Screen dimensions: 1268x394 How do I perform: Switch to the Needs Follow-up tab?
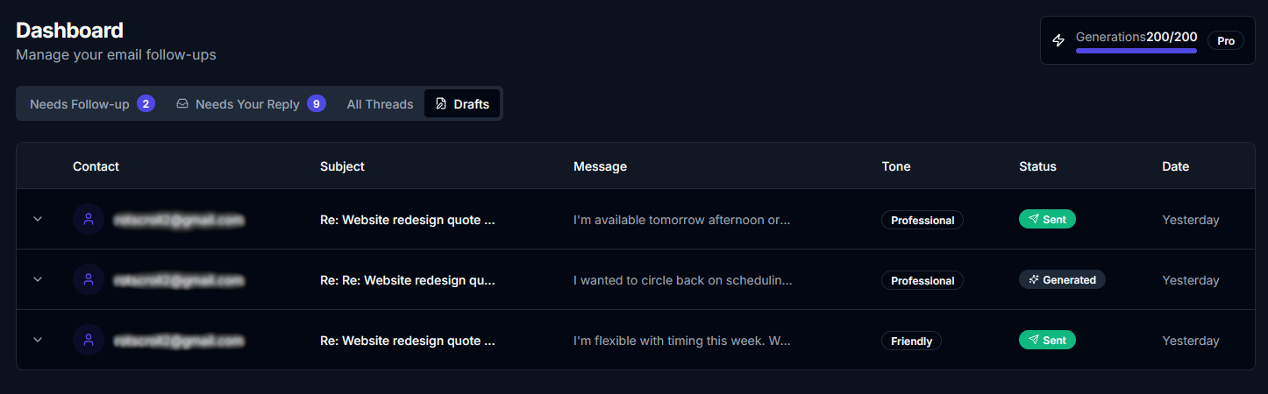click(x=91, y=104)
